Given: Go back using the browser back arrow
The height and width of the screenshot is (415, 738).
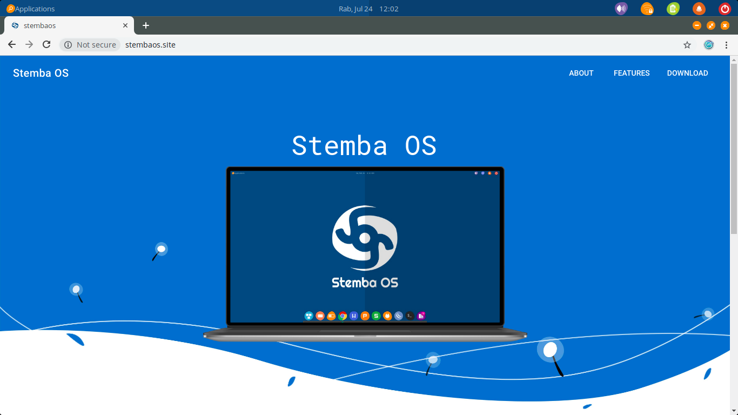Looking at the screenshot, I should tap(11, 45).
